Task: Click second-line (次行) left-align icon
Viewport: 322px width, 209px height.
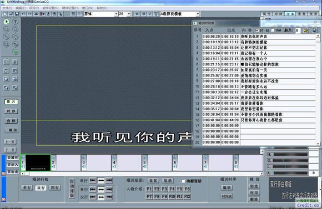Action: [93, 197]
